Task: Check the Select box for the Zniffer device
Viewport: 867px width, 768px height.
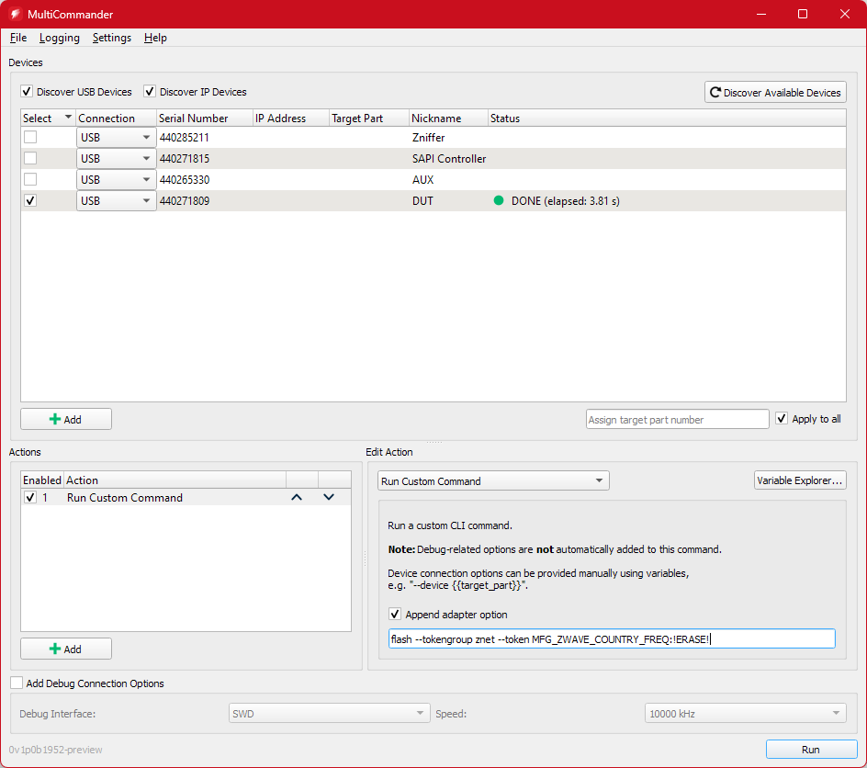Action: coord(28,137)
